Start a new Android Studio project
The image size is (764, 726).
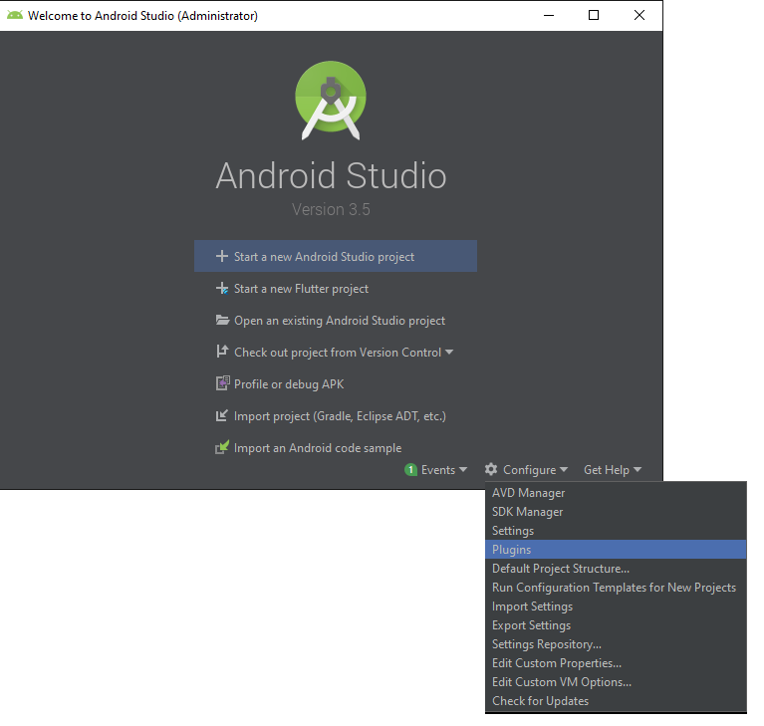[324, 257]
